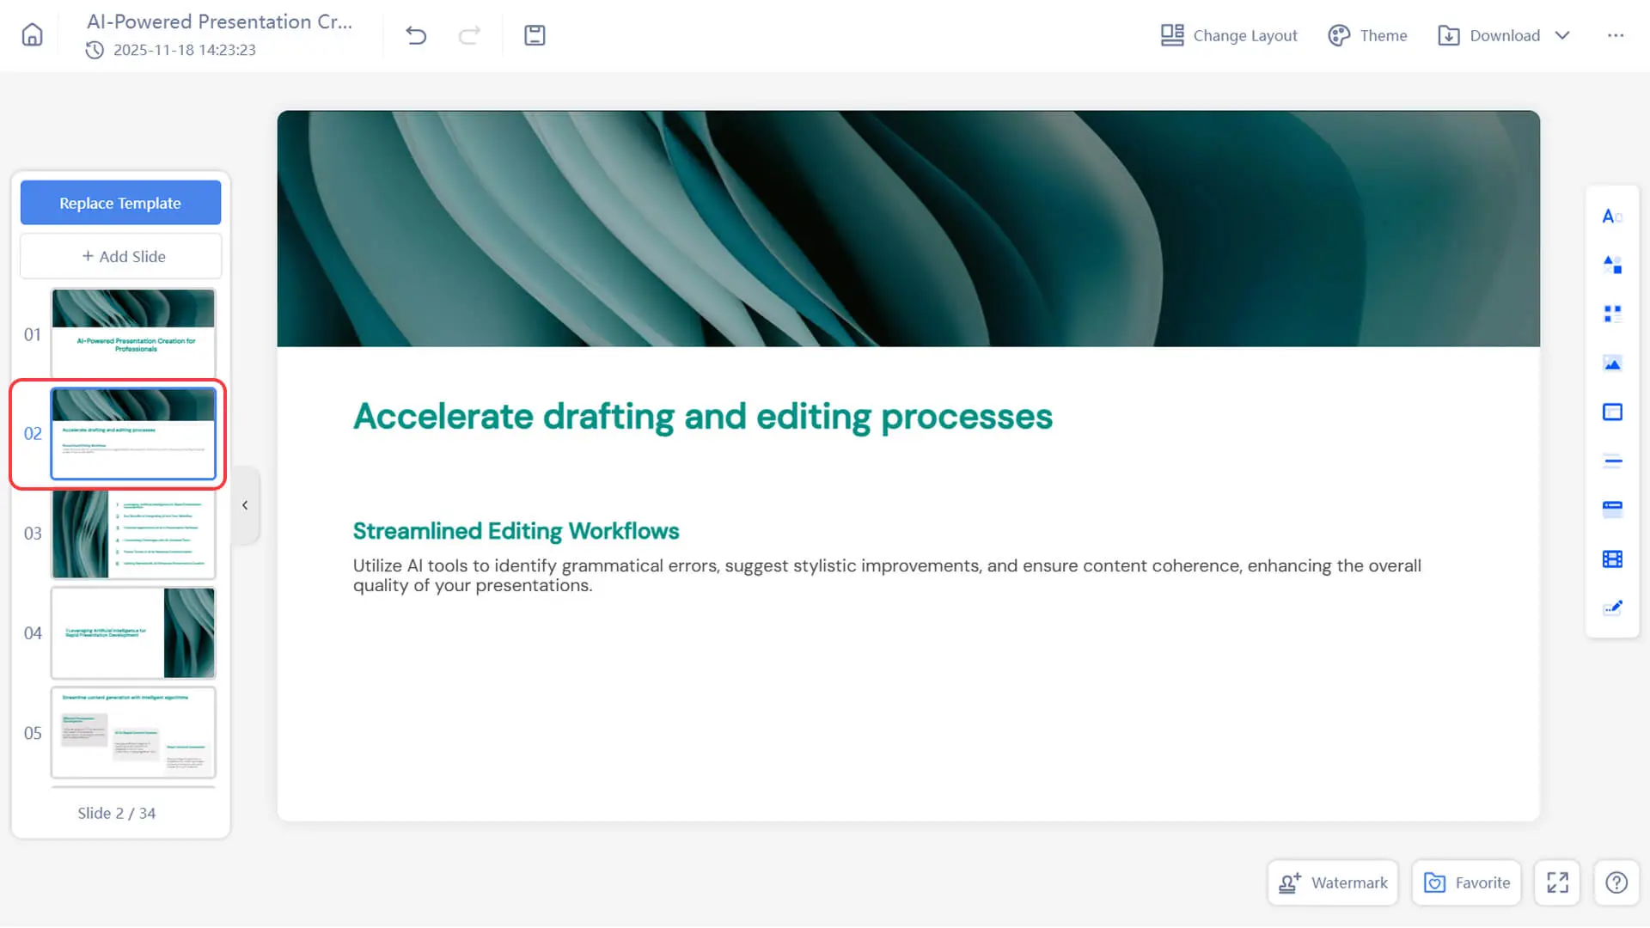The height and width of the screenshot is (928, 1650).
Task: Open the text tool in right sidebar
Action: click(x=1612, y=217)
